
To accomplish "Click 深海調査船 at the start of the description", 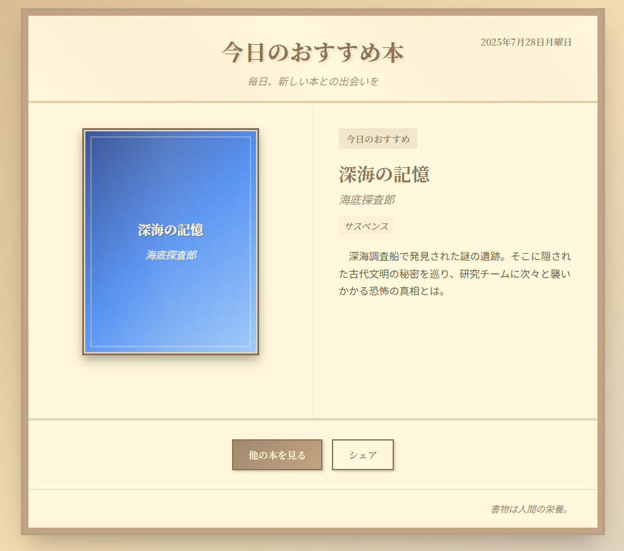I will [374, 256].
